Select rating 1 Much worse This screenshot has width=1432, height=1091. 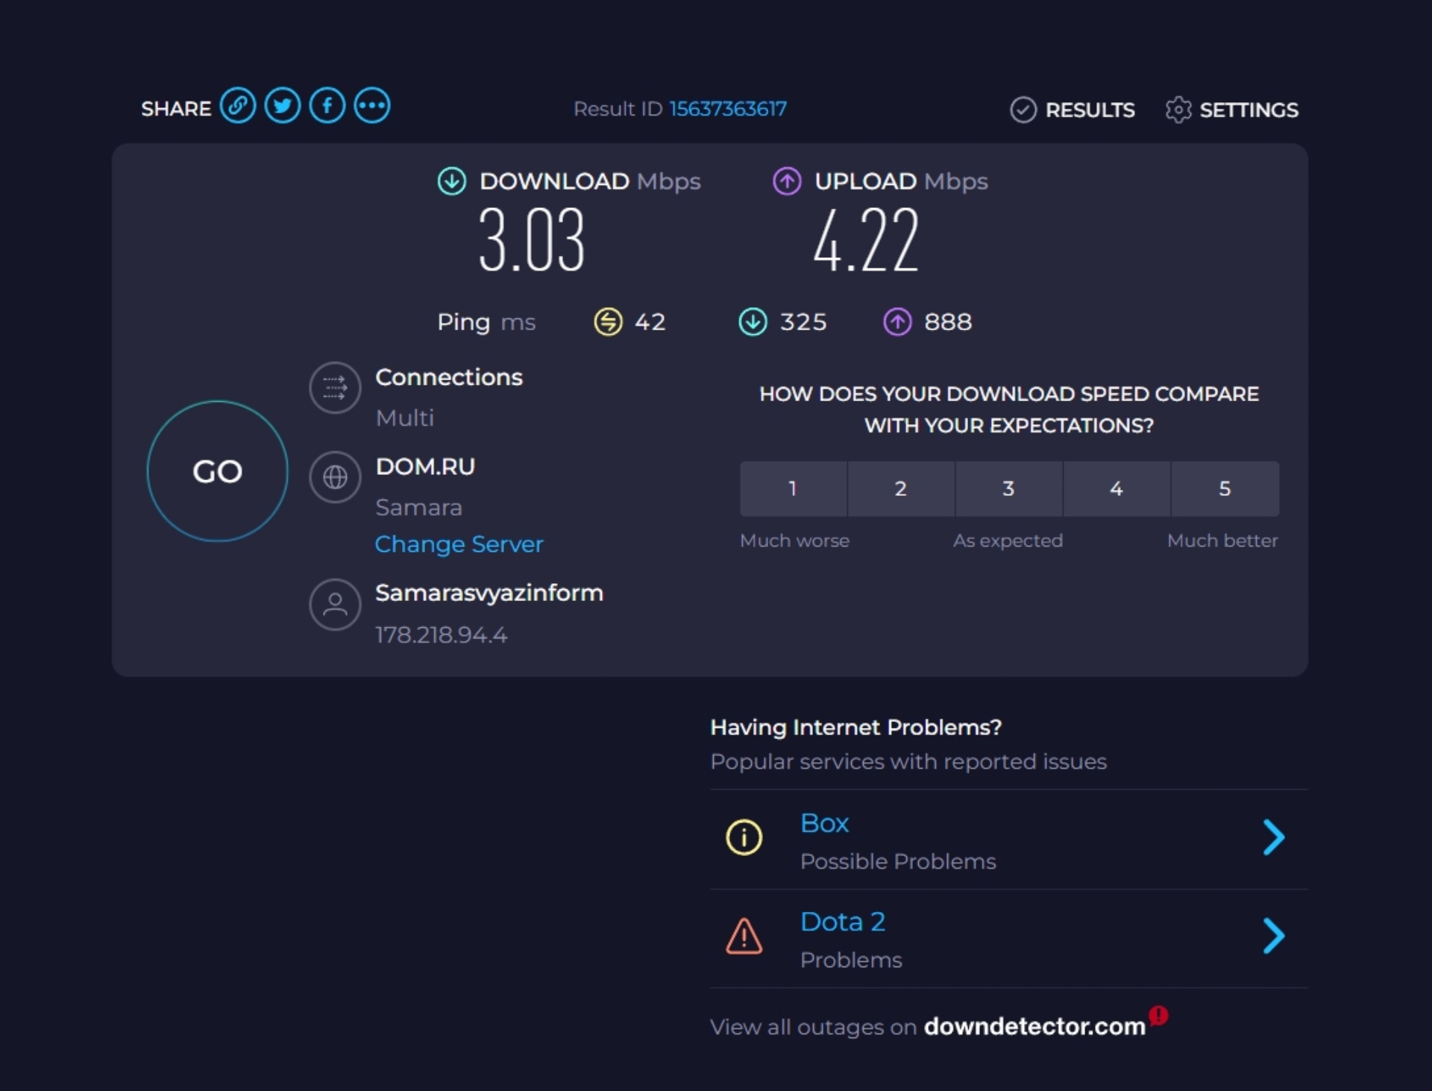pyautogui.click(x=793, y=488)
